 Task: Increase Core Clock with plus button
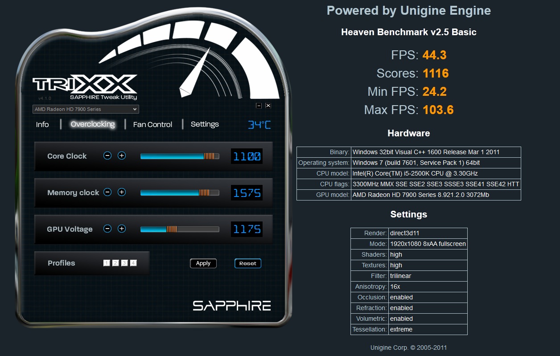tap(122, 155)
